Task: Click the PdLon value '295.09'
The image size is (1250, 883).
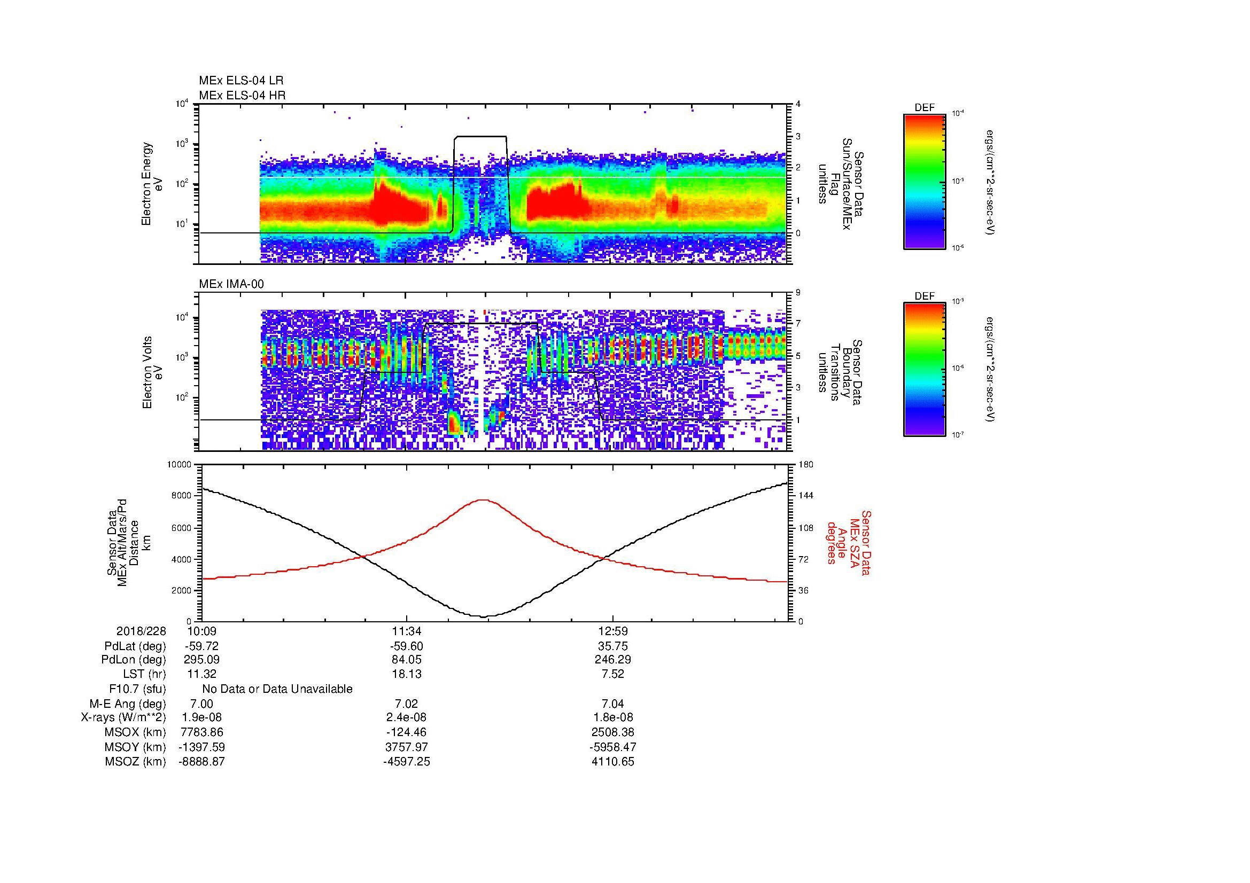Action: pyautogui.click(x=201, y=660)
